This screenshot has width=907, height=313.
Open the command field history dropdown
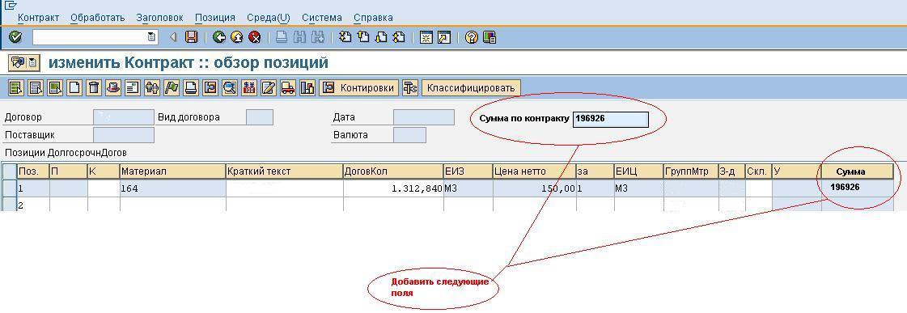point(151,37)
